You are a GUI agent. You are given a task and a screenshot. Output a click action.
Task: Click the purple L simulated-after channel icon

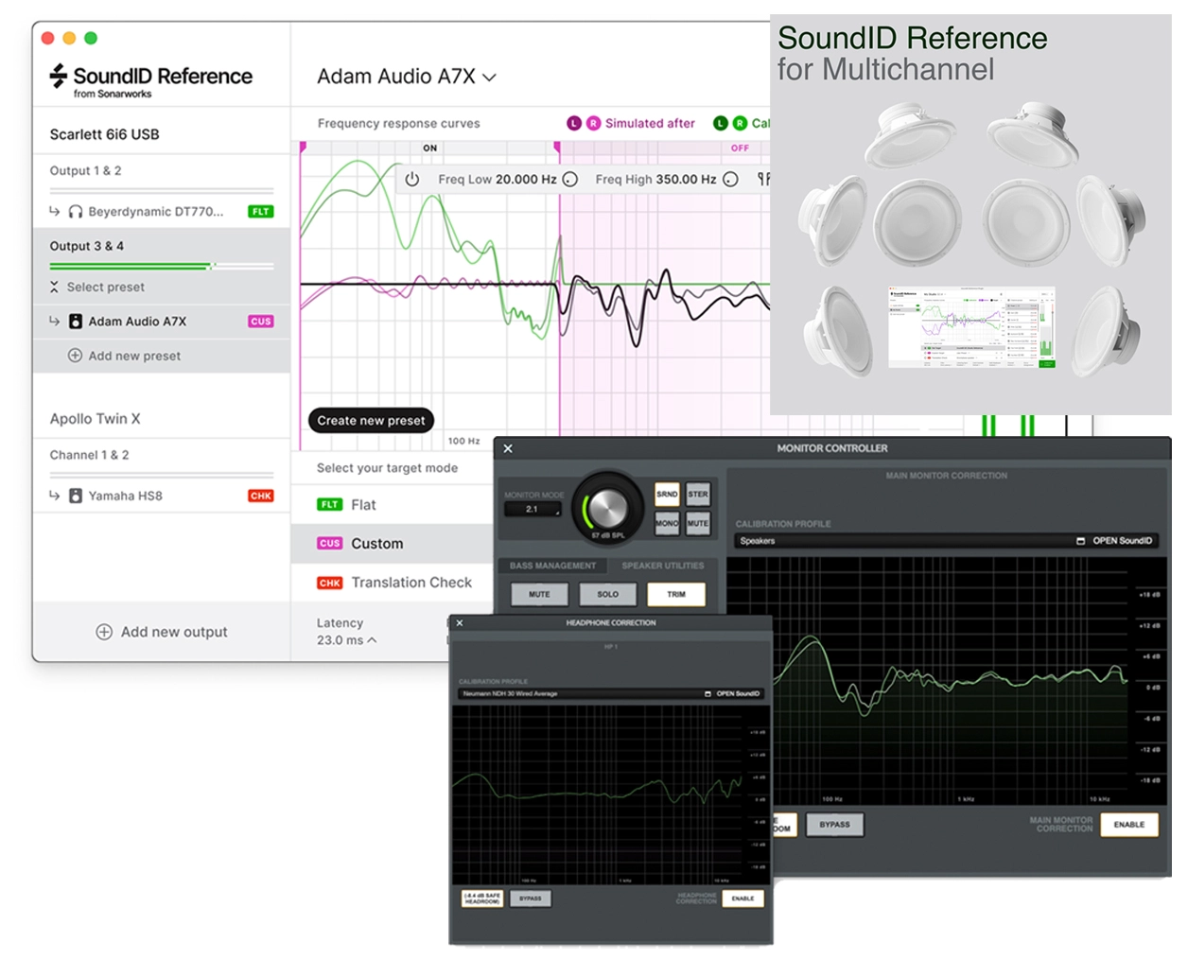(574, 123)
